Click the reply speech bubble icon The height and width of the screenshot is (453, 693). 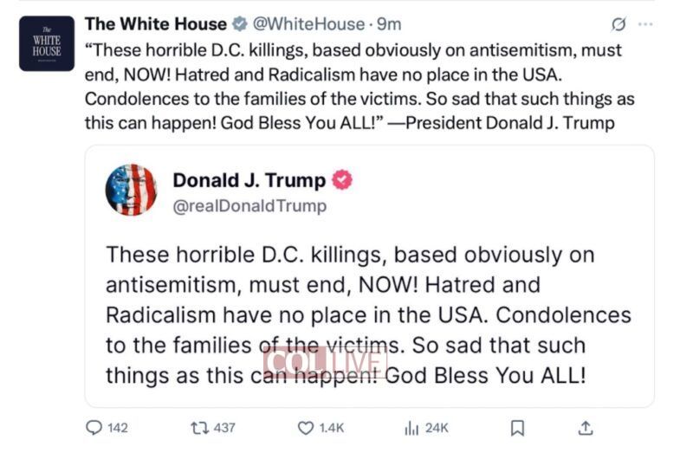[x=94, y=428]
